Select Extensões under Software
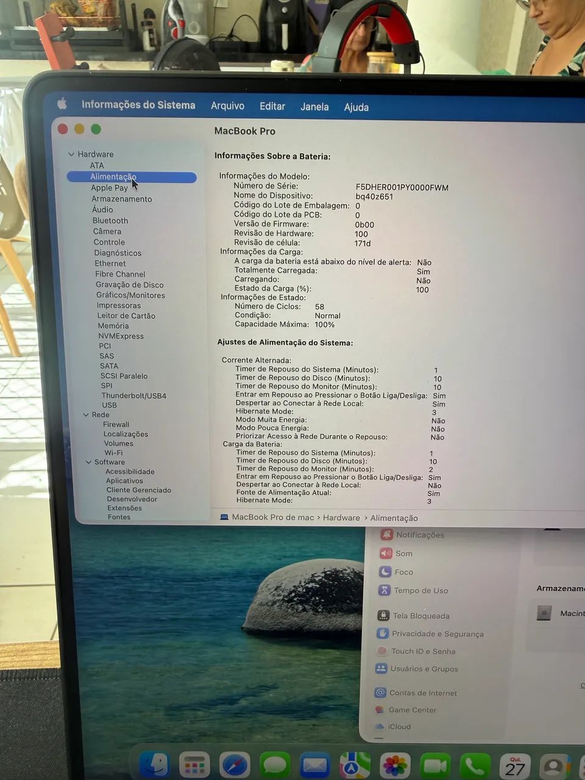Viewport: 585px width, 780px height. (x=124, y=508)
